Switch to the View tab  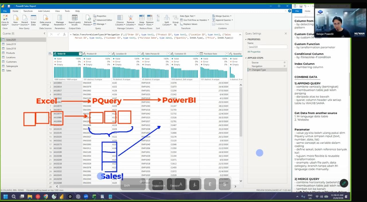[x=57, y=11]
